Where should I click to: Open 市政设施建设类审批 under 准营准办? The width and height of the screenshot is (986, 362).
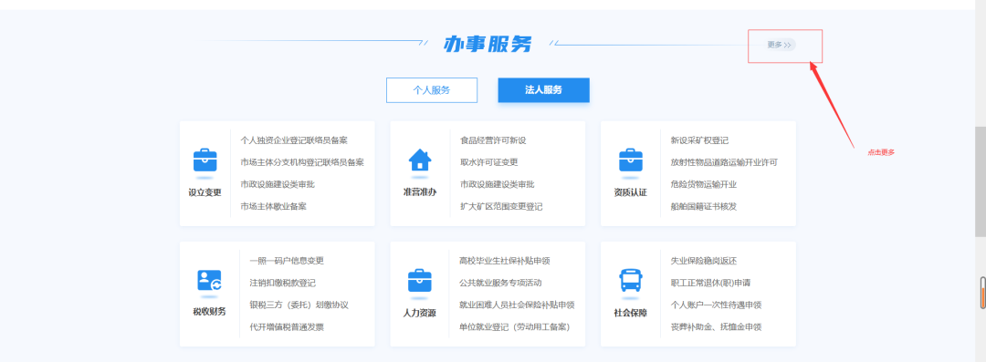497,184
